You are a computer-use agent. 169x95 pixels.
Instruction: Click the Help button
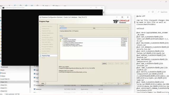43,83
